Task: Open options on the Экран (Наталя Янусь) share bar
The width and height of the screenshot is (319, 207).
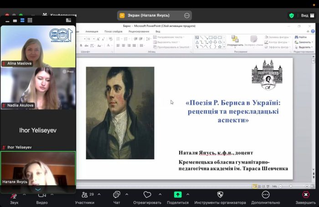Action: click(x=187, y=15)
